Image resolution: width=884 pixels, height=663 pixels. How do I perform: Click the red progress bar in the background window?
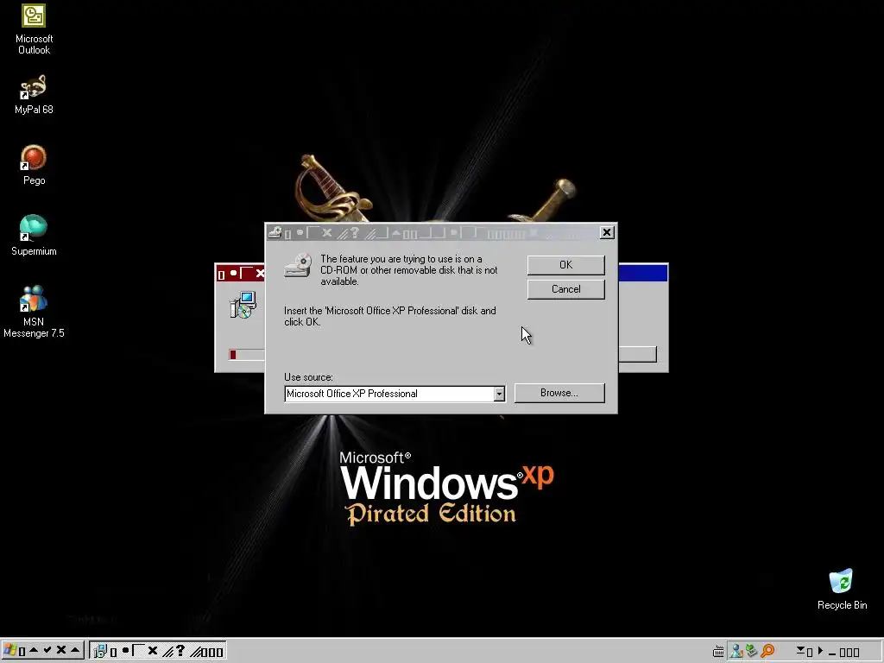coord(233,355)
